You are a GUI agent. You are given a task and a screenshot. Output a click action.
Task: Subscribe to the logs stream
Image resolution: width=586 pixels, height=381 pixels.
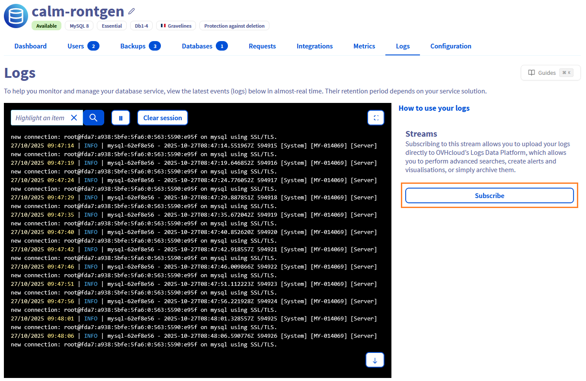[489, 195]
